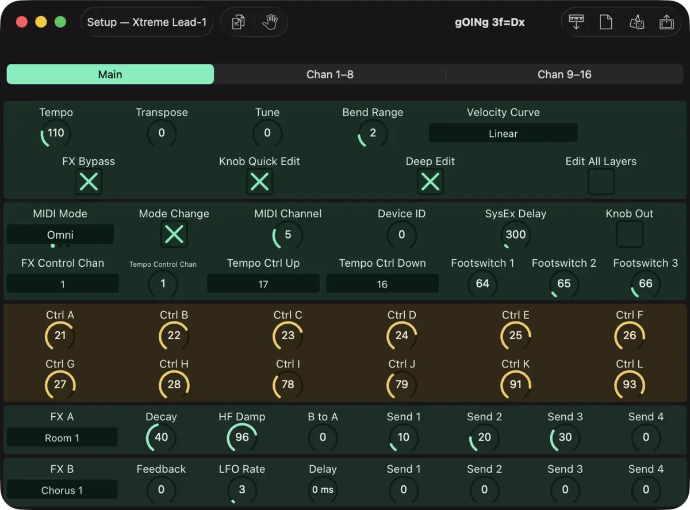The width and height of the screenshot is (690, 510).
Task: Click the Bend Range knob
Action: [373, 133]
